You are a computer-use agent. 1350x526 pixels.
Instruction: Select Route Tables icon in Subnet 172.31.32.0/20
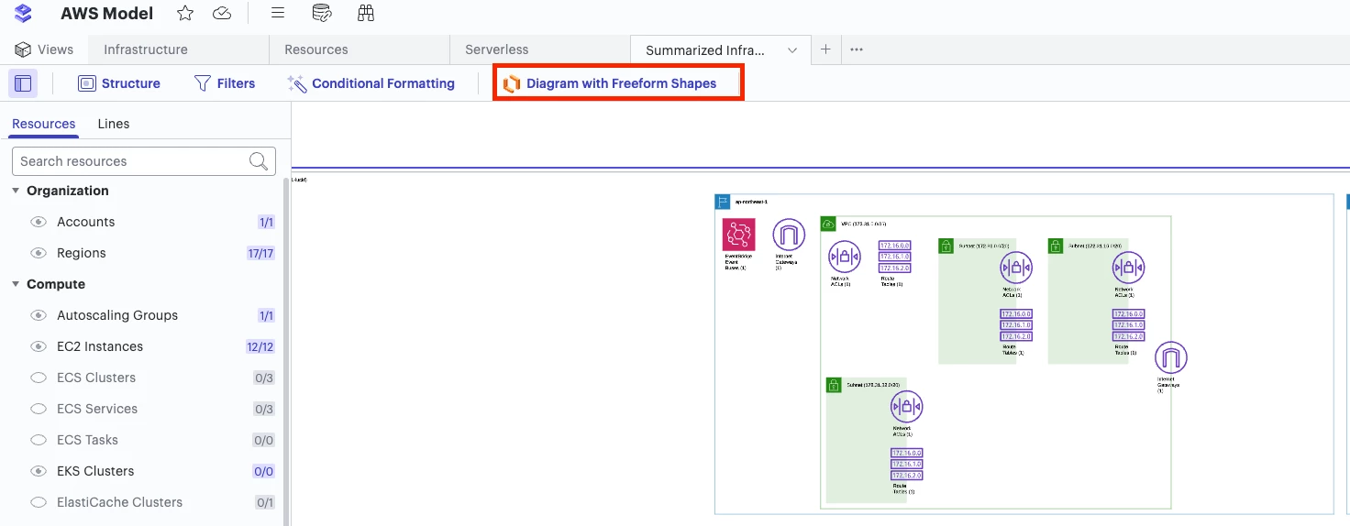(x=906, y=465)
